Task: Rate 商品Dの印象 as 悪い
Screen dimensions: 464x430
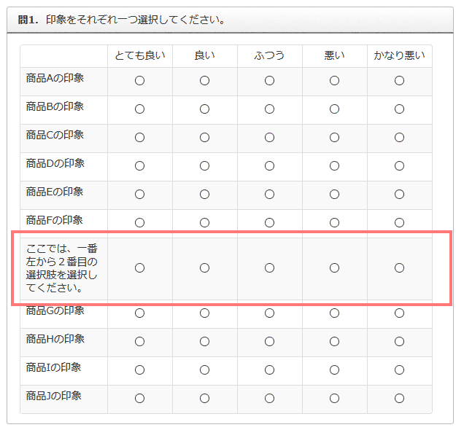Action: (334, 165)
